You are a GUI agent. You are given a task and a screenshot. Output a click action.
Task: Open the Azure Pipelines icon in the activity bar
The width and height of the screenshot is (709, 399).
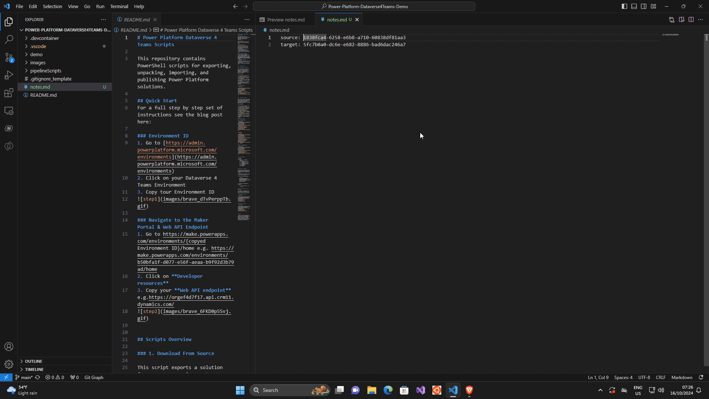point(9,146)
